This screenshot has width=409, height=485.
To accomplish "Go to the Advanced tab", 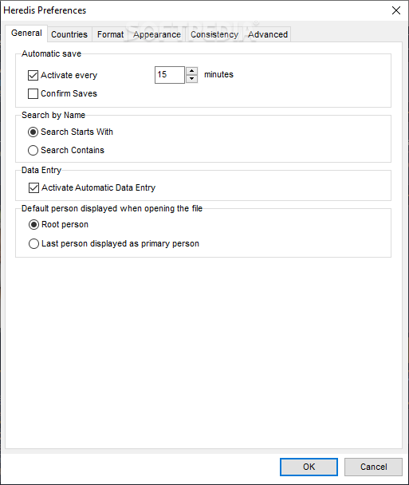I will point(268,34).
